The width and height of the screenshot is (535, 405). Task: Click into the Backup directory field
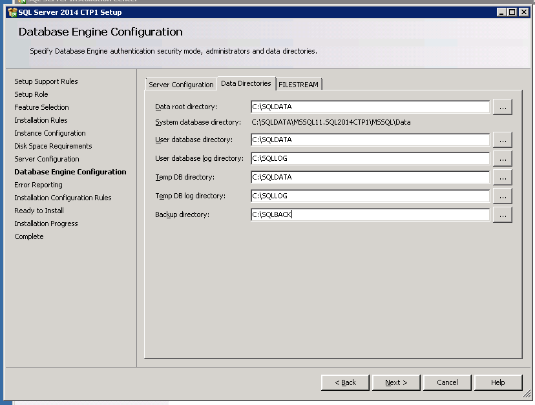370,214
